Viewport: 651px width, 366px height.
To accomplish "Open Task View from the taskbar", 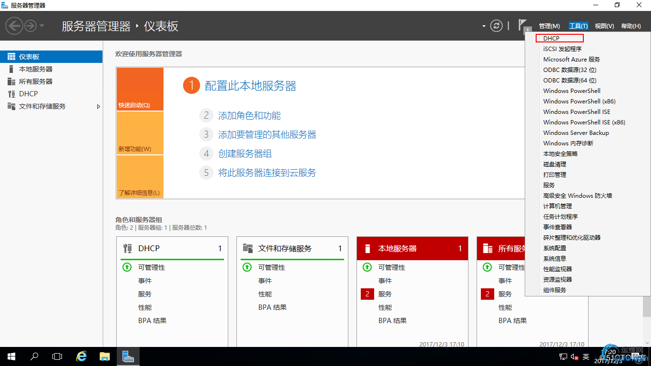I will [x=57, y=356].
